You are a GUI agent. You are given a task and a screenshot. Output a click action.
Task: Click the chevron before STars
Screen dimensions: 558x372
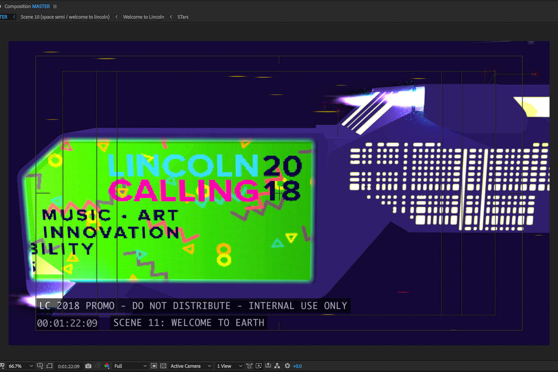171,17
